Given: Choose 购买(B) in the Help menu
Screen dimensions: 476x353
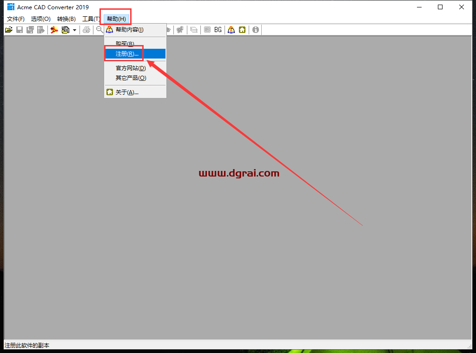Looking at the screenshot, I should click(x=135, y=44).
